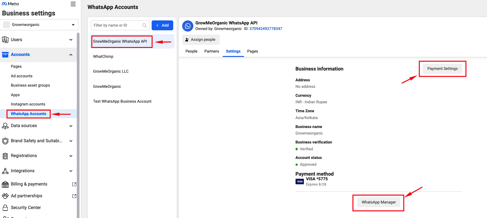Select GrowMeOrganic WhatsApp API account
The image size is (487, 218).
(132, 41)
